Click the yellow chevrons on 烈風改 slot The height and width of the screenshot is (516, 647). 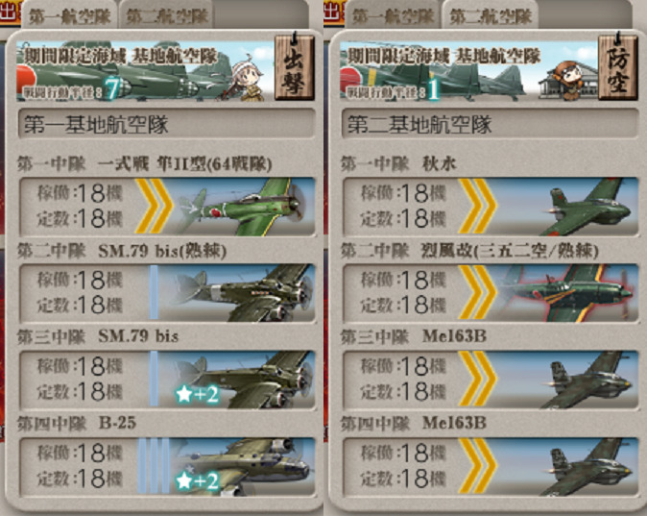click(x=477, y=293)
